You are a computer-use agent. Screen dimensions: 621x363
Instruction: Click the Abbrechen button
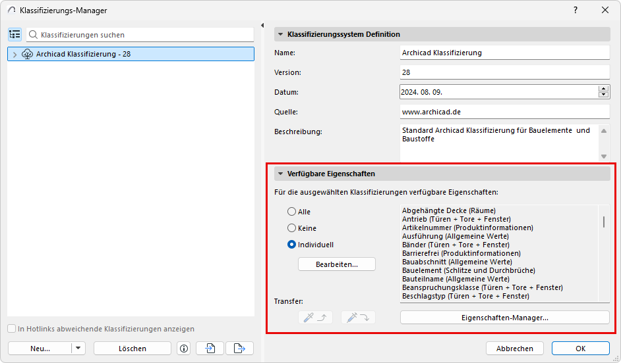coord(514,349)
